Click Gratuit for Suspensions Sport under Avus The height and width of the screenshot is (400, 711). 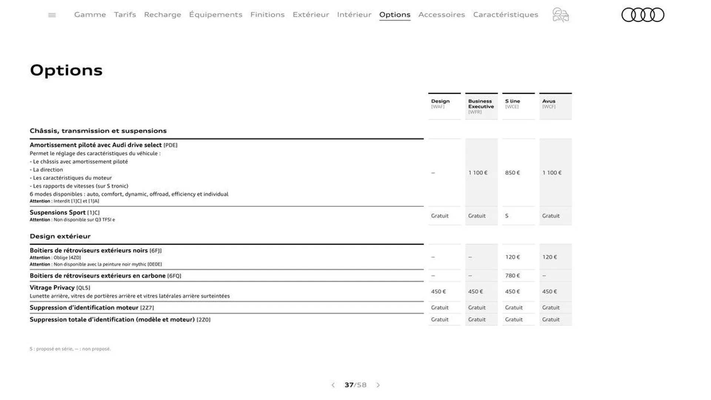[551, 216]
